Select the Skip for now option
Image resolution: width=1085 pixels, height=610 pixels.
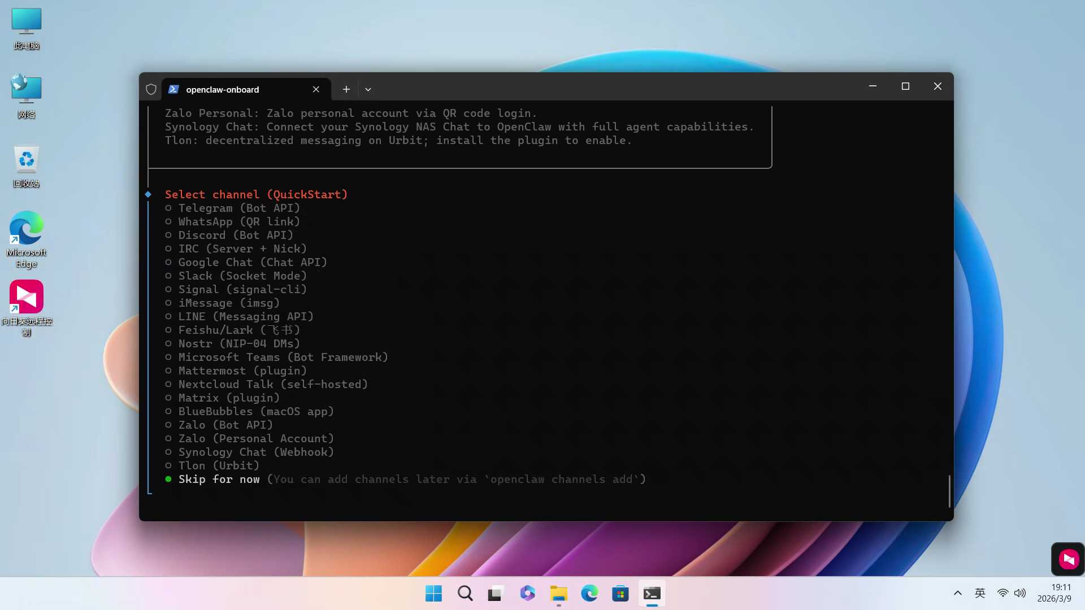point(219,479)
